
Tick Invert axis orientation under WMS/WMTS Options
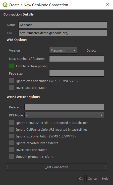click(12, 150)
